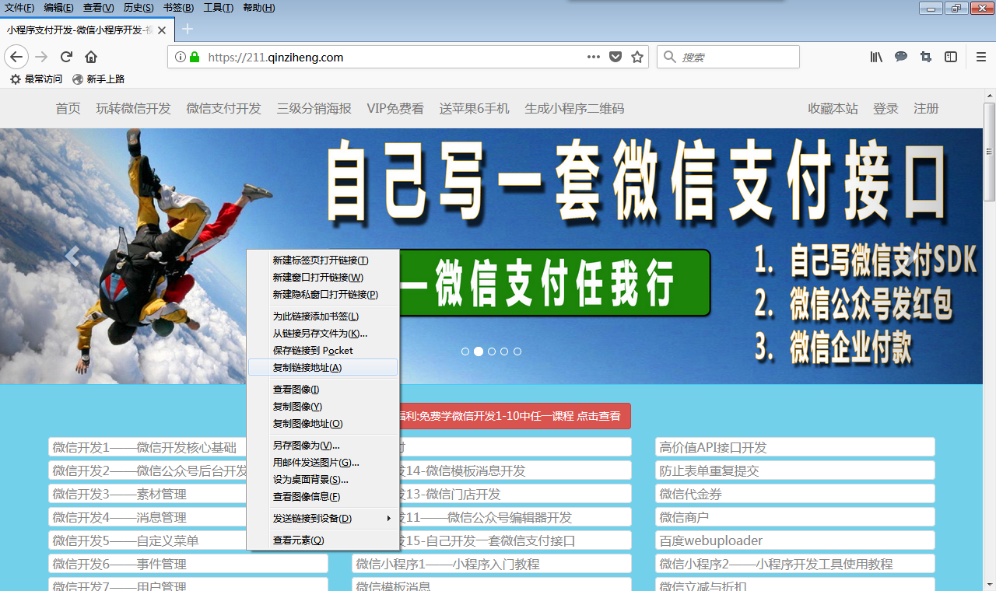Open 三级分销海报 nav link
The width and height of the screenshot is (996, 591).
pos(314,109)
